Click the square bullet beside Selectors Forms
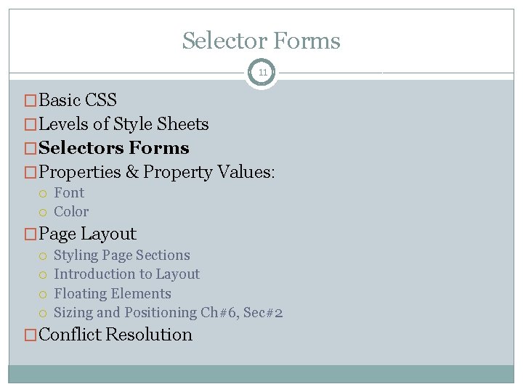Screen dimensions: 523x392 tap(31, 149)
